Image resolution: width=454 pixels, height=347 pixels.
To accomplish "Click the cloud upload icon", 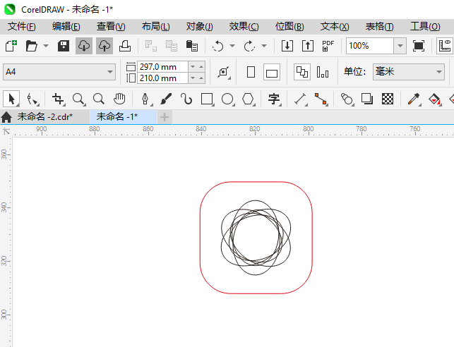I will tap(104, 46).
